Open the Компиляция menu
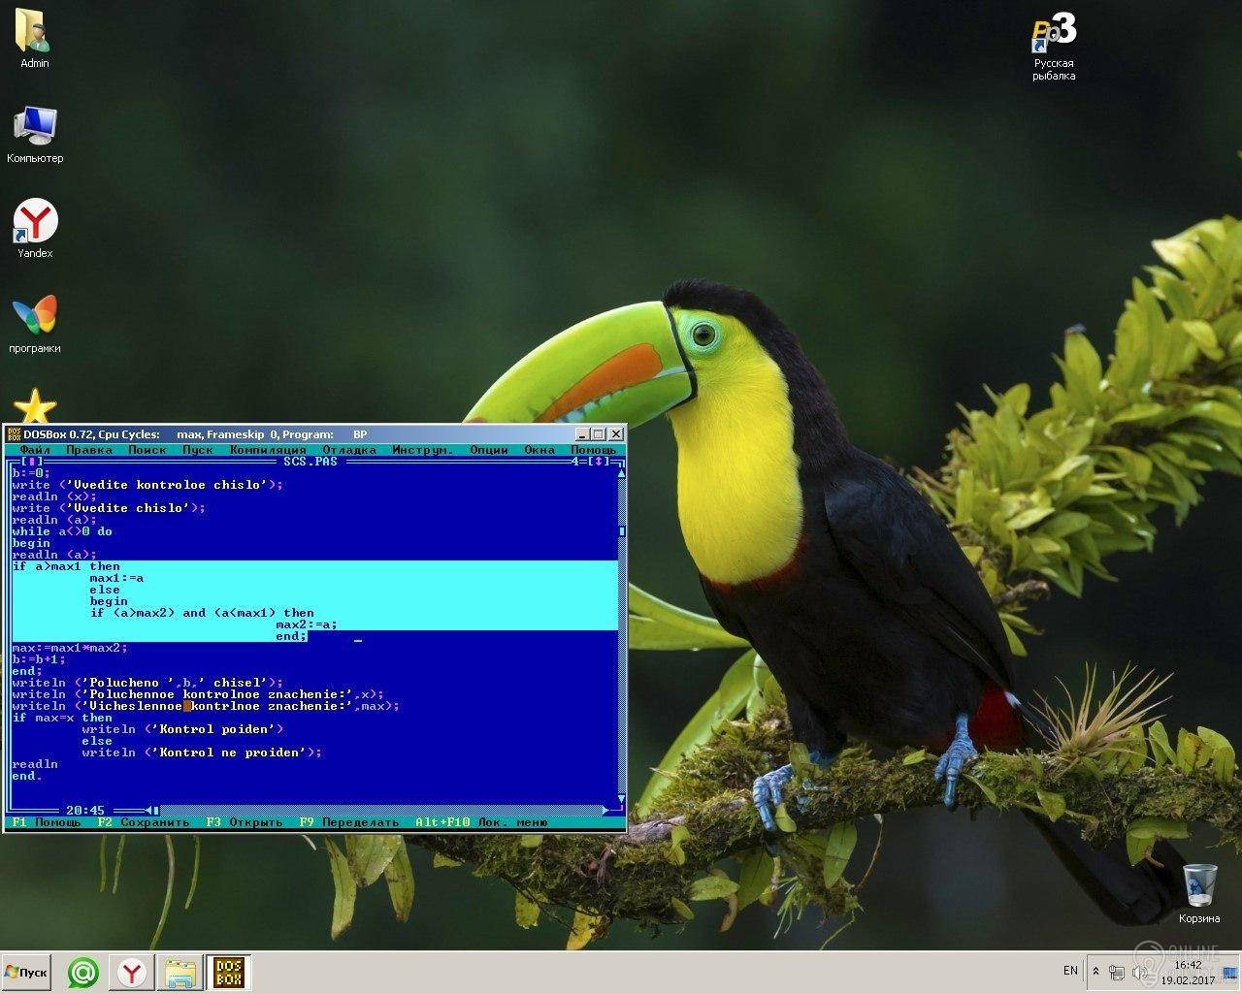 (268, 450)
